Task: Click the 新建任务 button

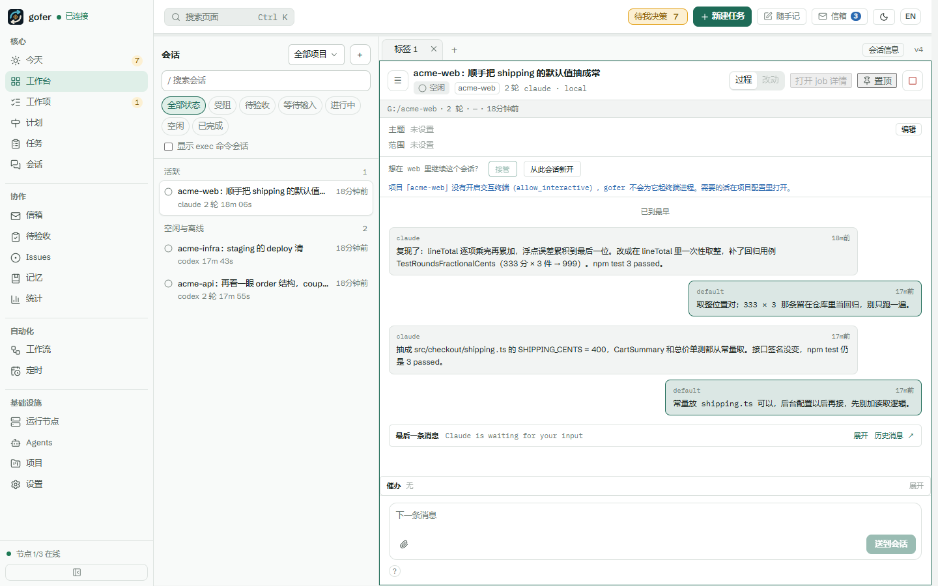Action: coord(722,16)
